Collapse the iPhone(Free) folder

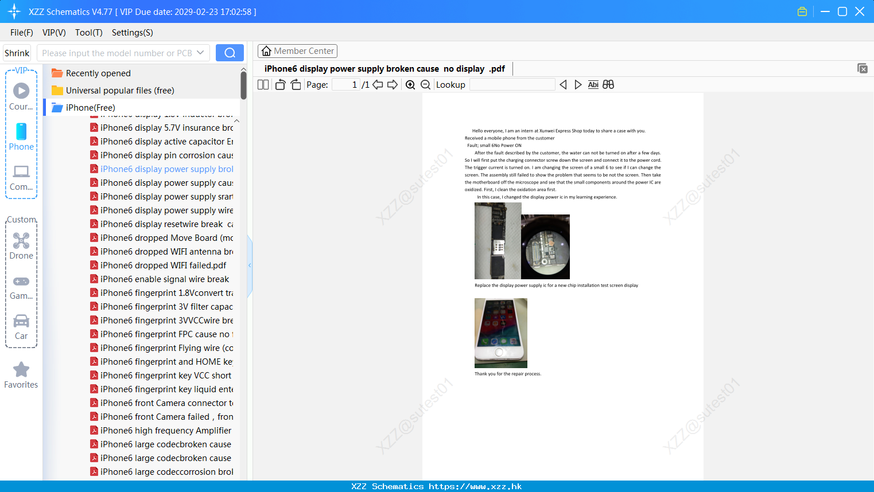coord(83,108)
